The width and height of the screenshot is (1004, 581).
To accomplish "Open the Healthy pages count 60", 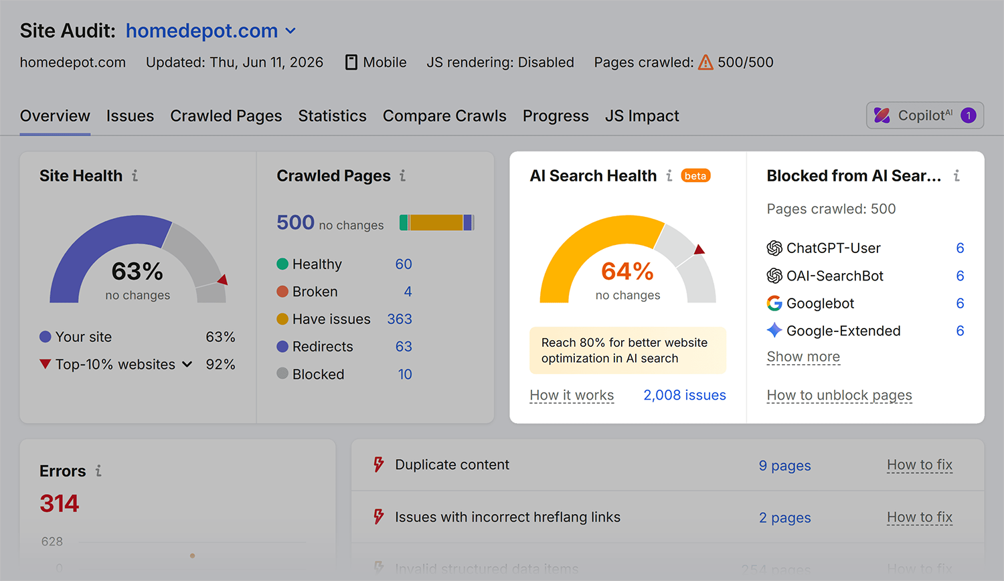I will 404,264.
